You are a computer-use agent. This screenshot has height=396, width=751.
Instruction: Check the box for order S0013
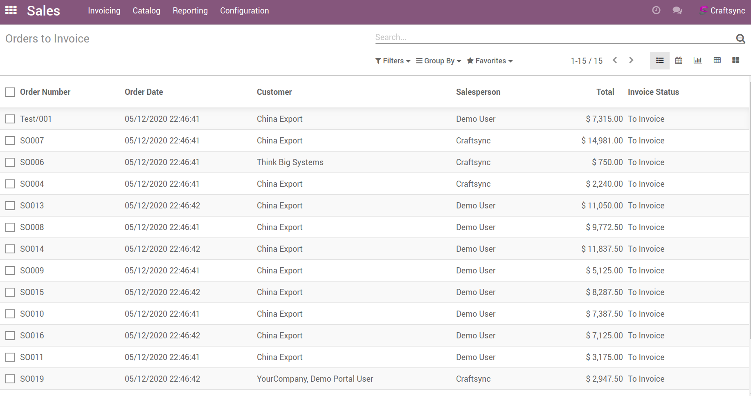[10, 206]
